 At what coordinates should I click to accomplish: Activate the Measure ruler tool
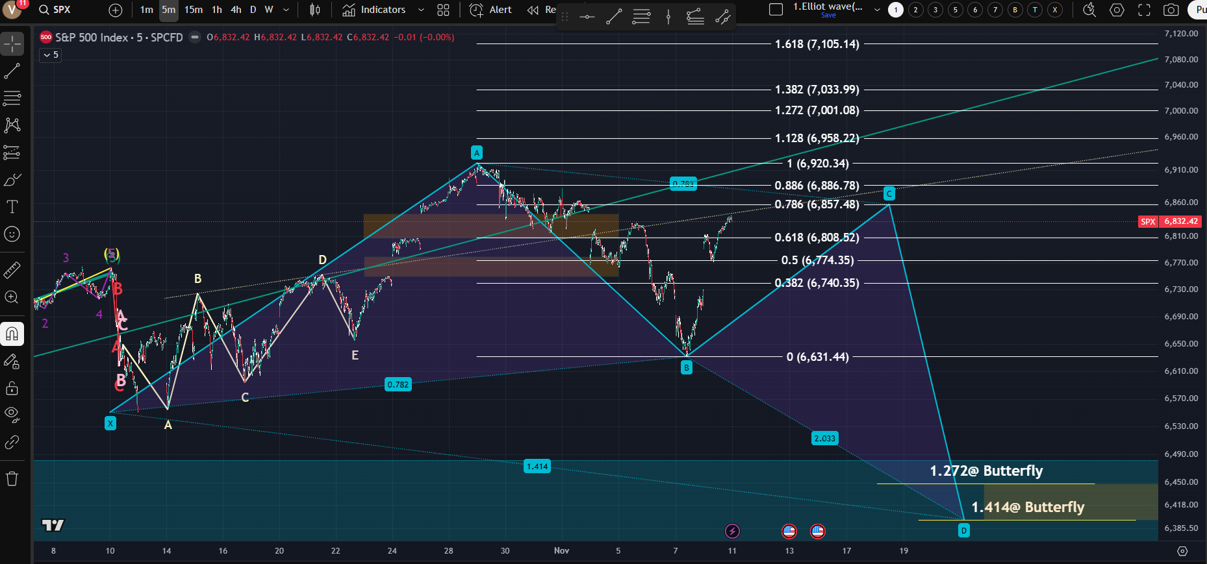click(x=12, y=270)
